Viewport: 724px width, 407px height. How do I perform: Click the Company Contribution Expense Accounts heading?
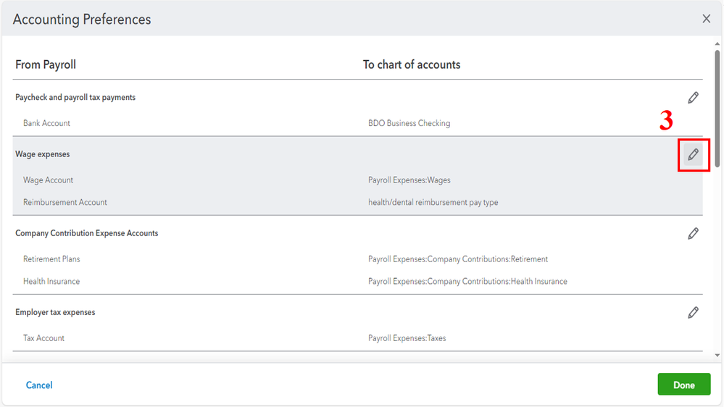(x=87, y=233)
